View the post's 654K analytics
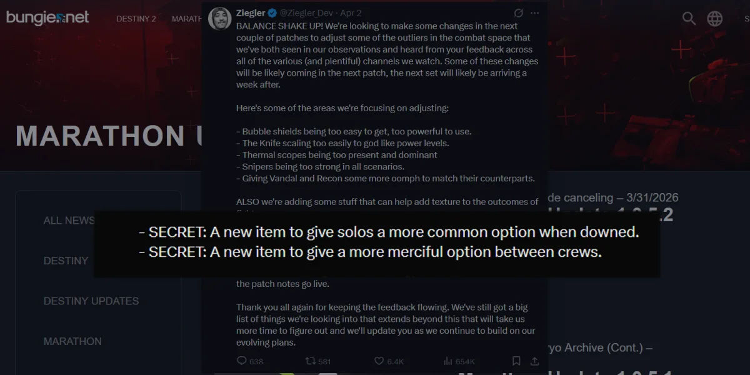750x375 pixels. tap(449, 361)
